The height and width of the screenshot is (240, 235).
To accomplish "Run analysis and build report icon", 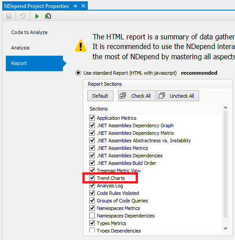I will click(48, 16).
